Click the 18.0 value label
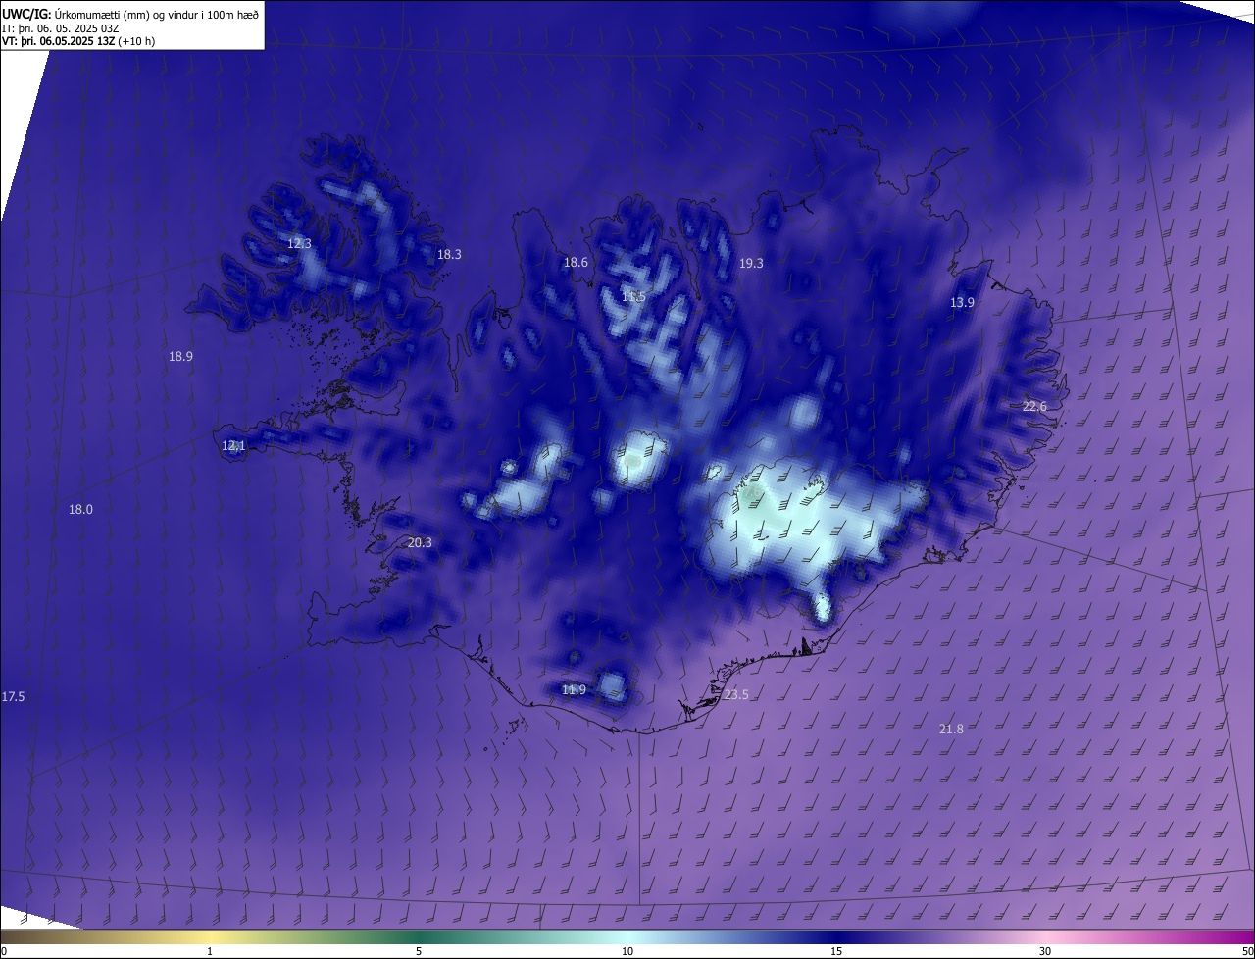1255x959 pixels. point(80,509)
